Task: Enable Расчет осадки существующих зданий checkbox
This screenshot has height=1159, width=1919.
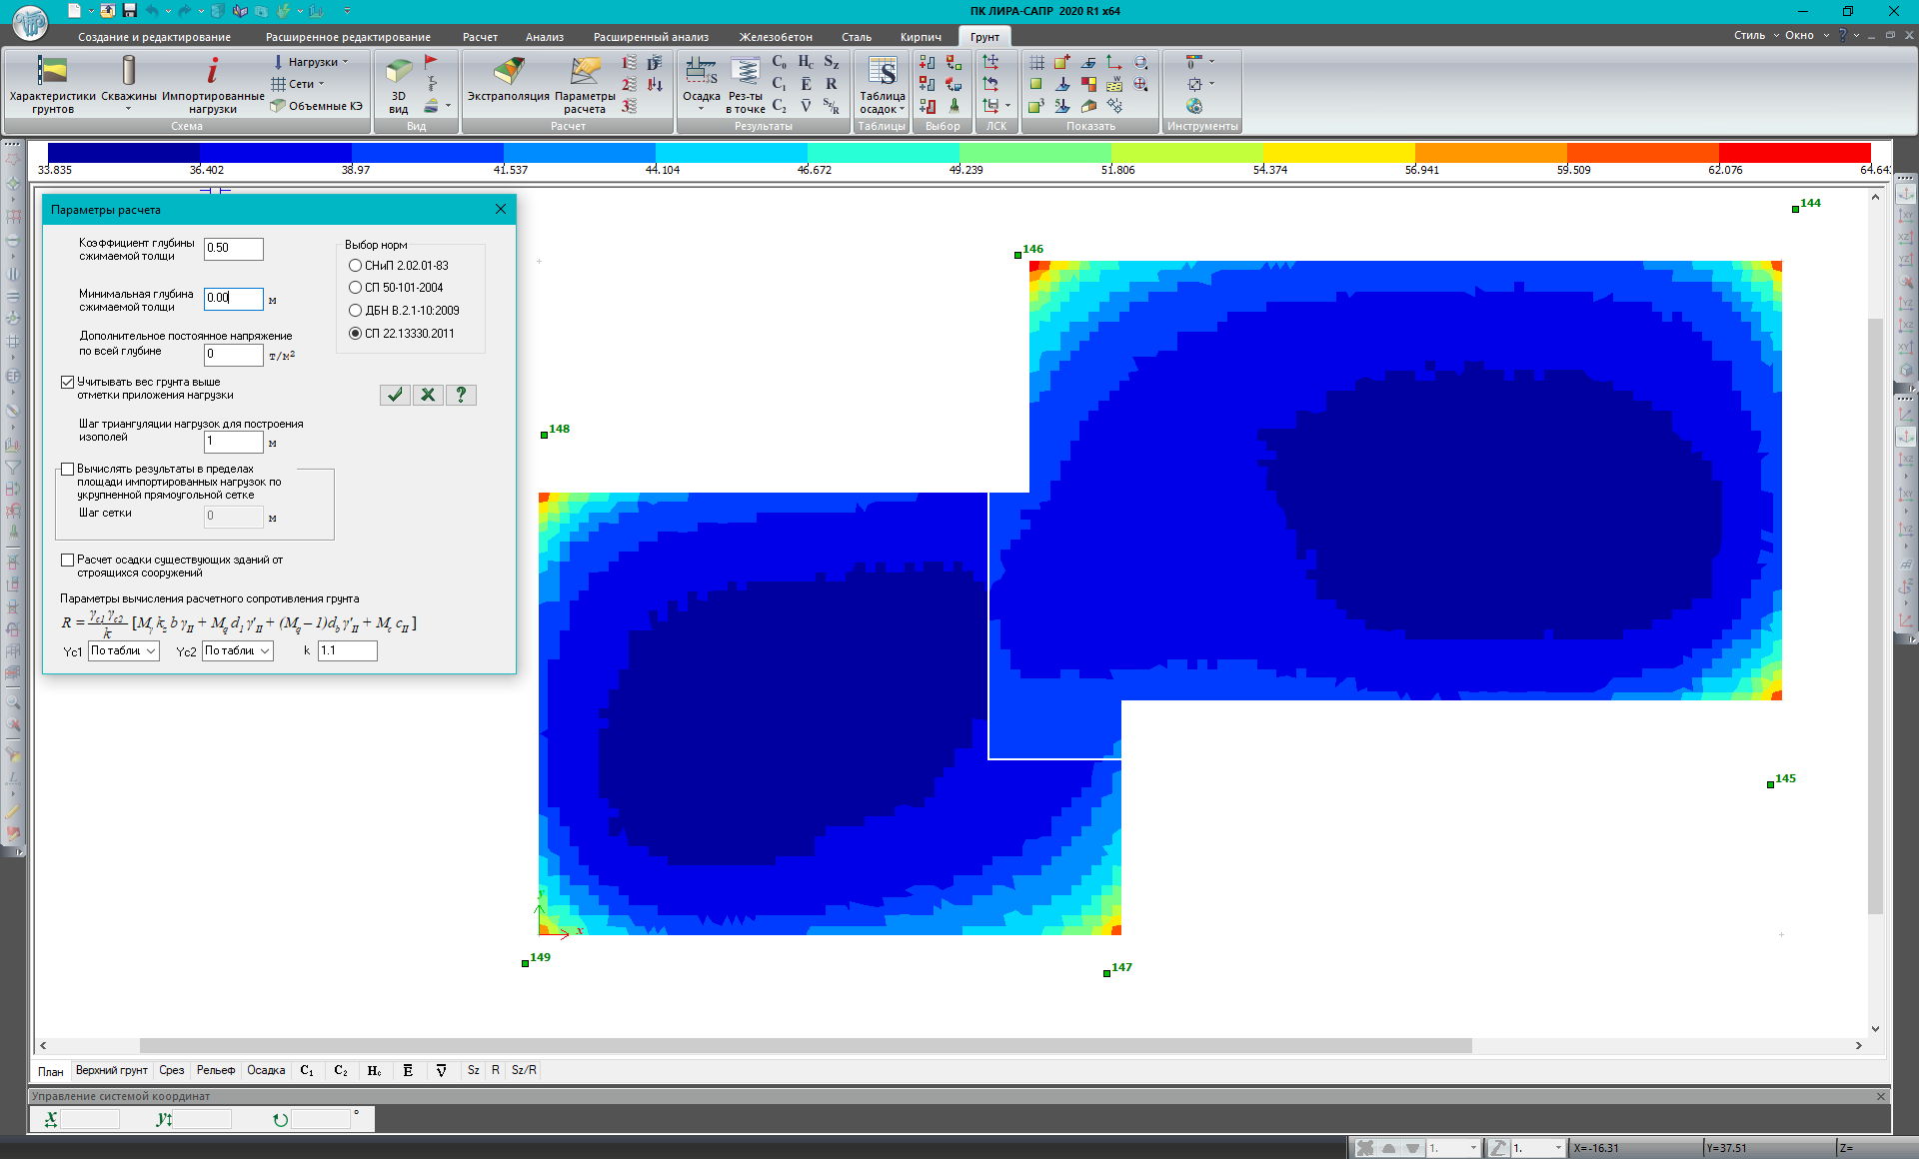Action: click(x=68, y=561)
